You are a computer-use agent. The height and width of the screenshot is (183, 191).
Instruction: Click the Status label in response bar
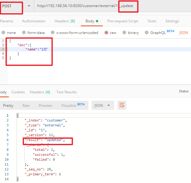(184, 91)
